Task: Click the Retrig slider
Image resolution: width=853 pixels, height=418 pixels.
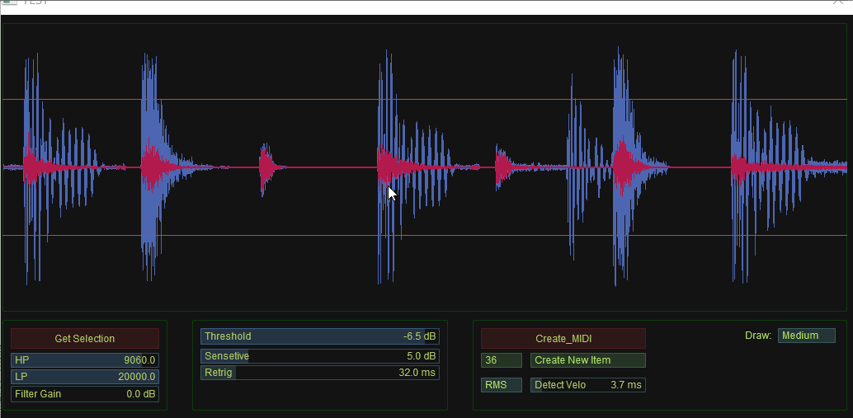Action: [320, 373]
